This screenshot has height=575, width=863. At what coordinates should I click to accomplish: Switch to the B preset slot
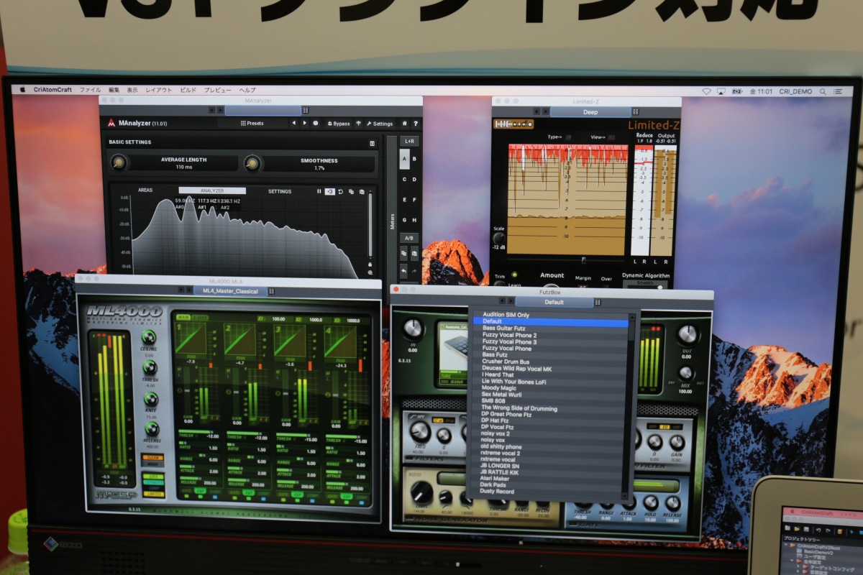coord(414,159)
